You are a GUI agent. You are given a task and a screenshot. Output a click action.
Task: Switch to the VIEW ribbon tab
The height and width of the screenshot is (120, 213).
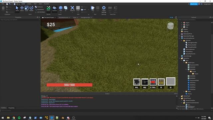point(40,4)
